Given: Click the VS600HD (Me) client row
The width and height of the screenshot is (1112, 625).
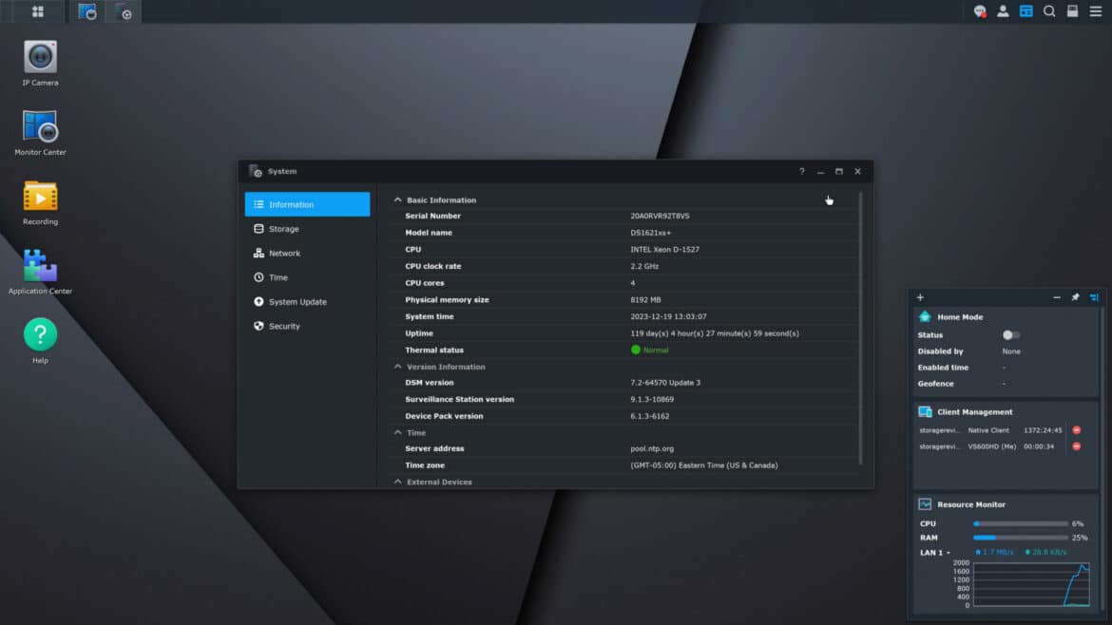Looking at the screenshot, I should 1002,446.
